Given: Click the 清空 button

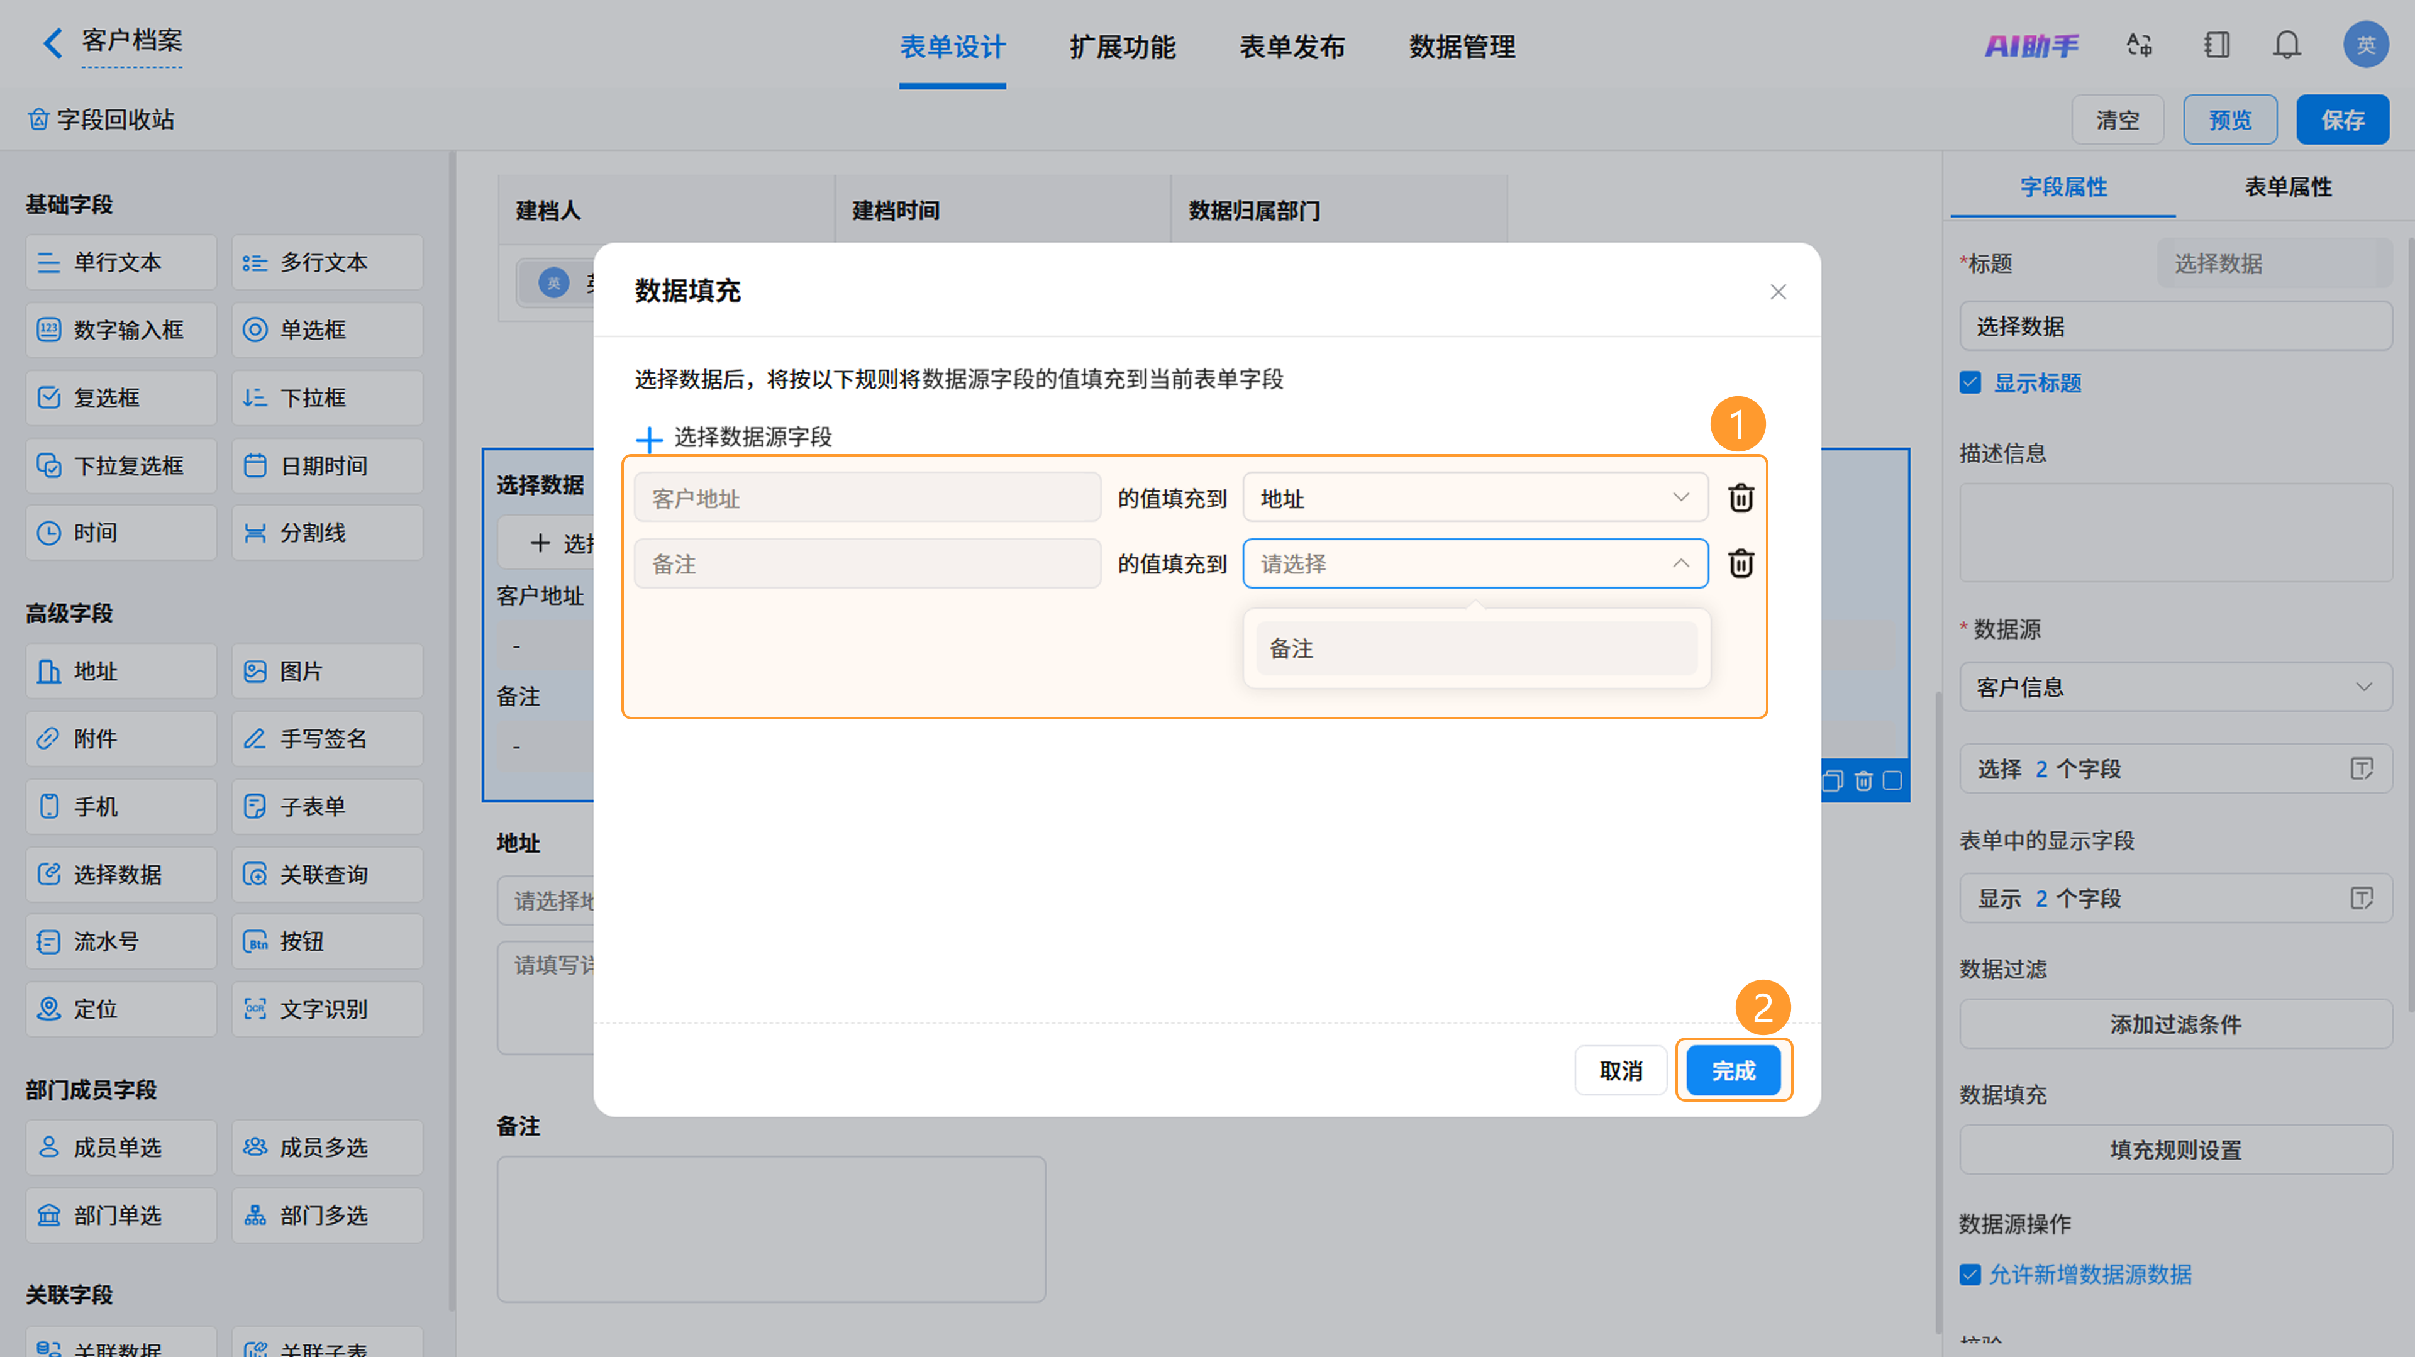Looking at the screenshot, I should [2118, 120].
